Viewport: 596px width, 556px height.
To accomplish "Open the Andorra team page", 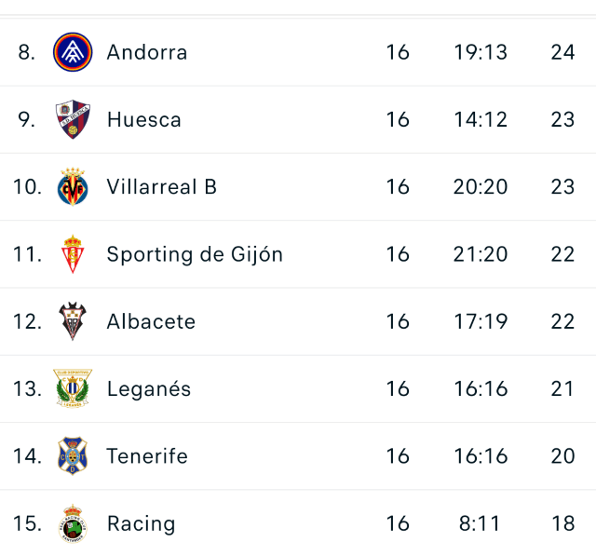I will (147, 52).
